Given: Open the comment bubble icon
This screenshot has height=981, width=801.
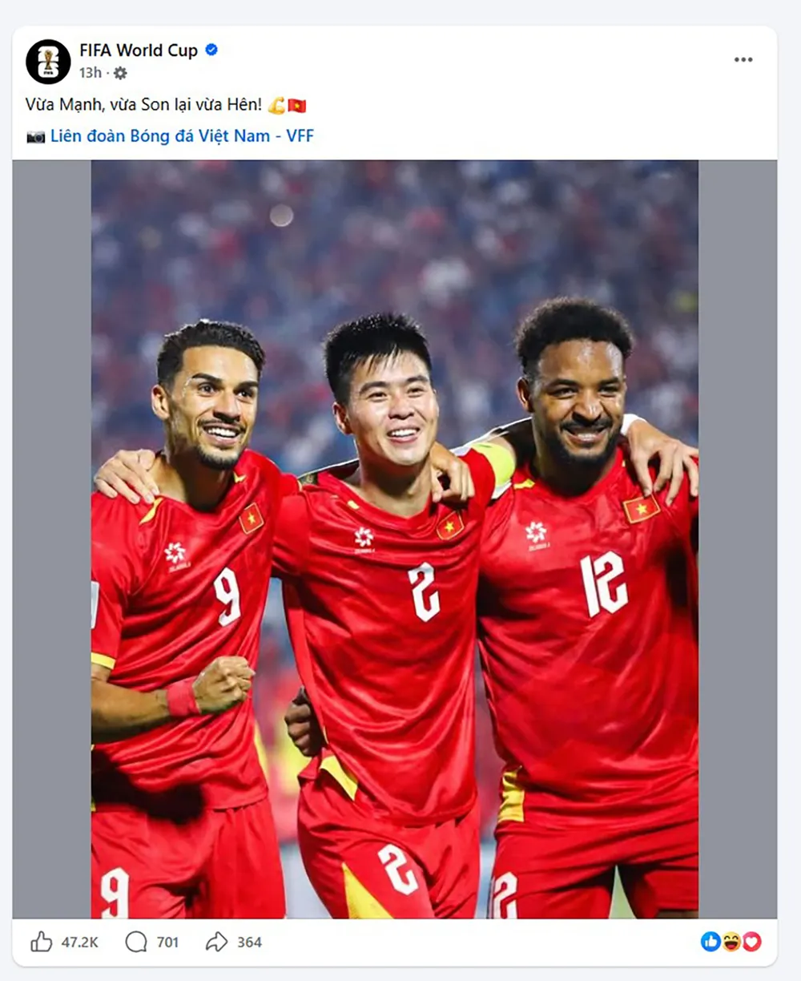Looking at the screenshot, I should pos(136,942).
